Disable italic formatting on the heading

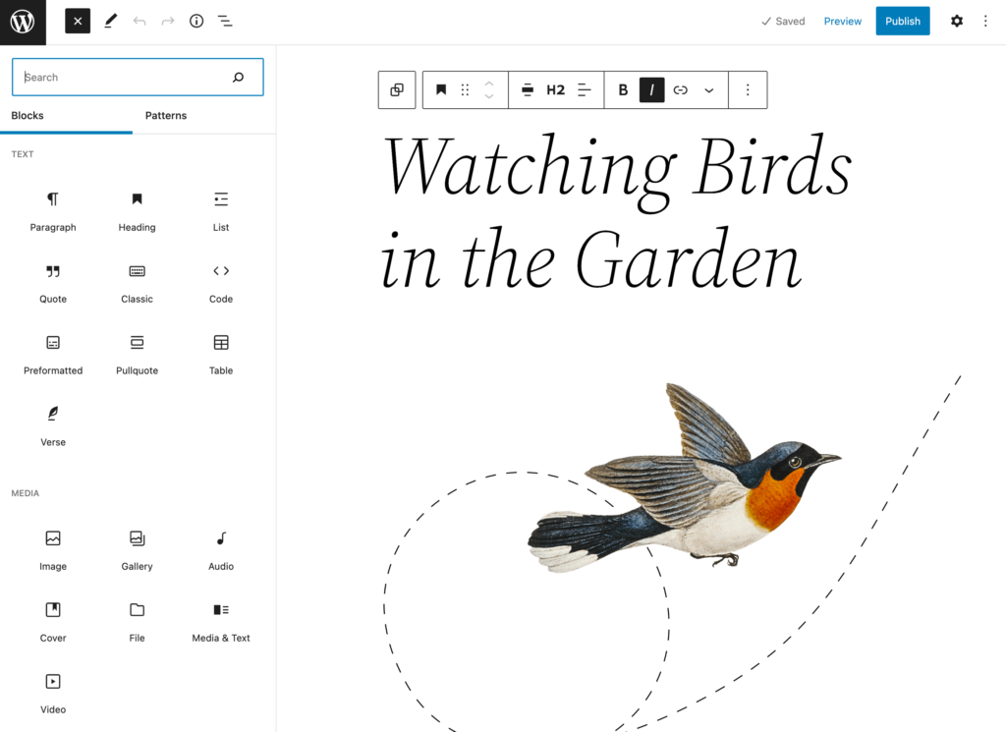coord(651,89)
